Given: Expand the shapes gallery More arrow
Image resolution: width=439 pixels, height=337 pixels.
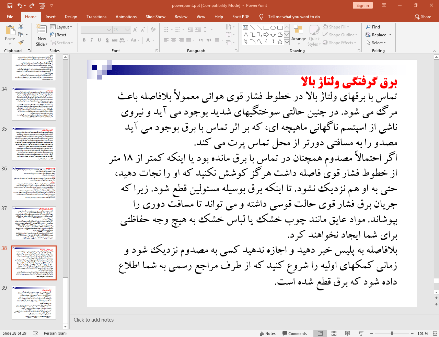Looking at the screenshot, I should [x=287, y=41].
